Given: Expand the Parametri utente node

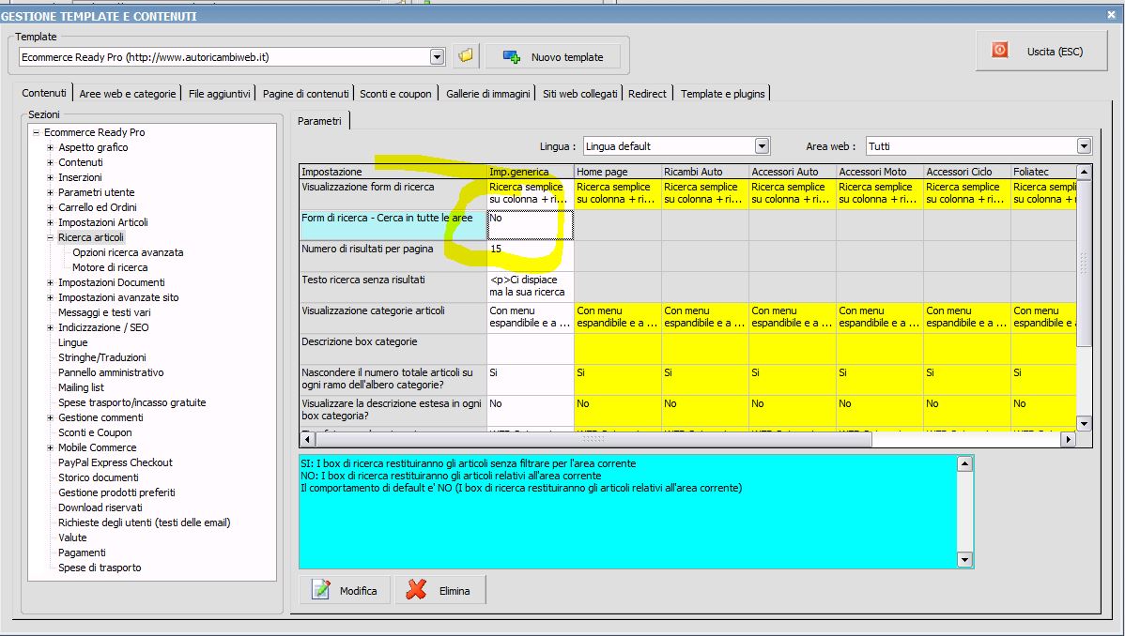Looking at the screenshot, I should point(50,193).
